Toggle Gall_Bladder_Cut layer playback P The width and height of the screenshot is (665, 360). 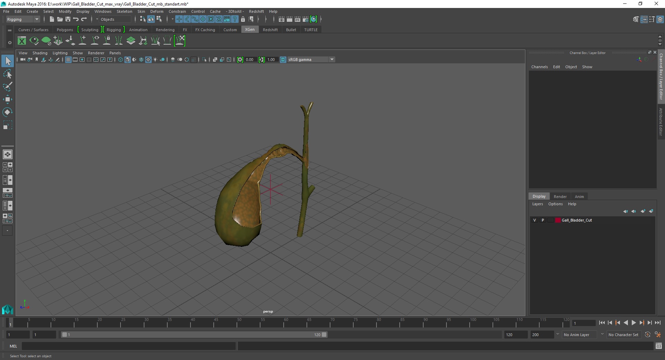click(543, 220)
